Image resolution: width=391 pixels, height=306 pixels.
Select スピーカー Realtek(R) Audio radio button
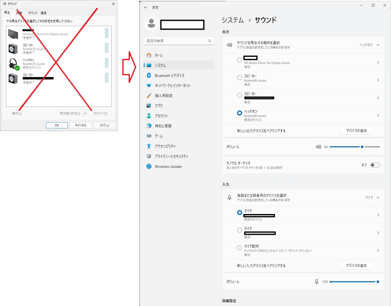click(240, 78)
